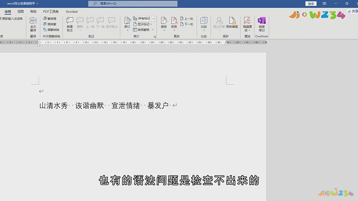The width and height of the screenshot is (358, 201).
Task: Expand the arrow below 修订
Action: click(x=128, y=30)
